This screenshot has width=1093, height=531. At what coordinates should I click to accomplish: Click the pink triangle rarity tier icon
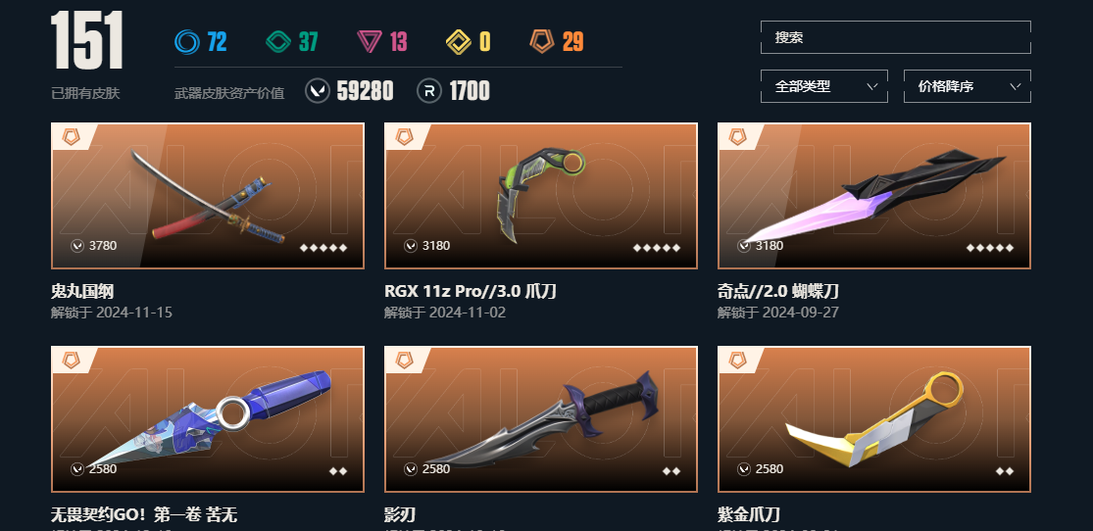coord(369,42)
